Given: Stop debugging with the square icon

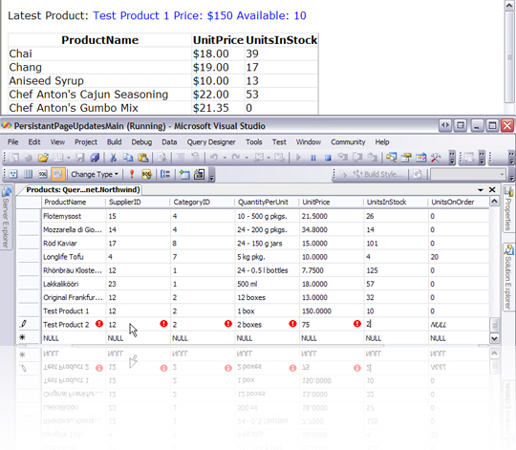Looking at the screenshot, I should tap(328, 158).
